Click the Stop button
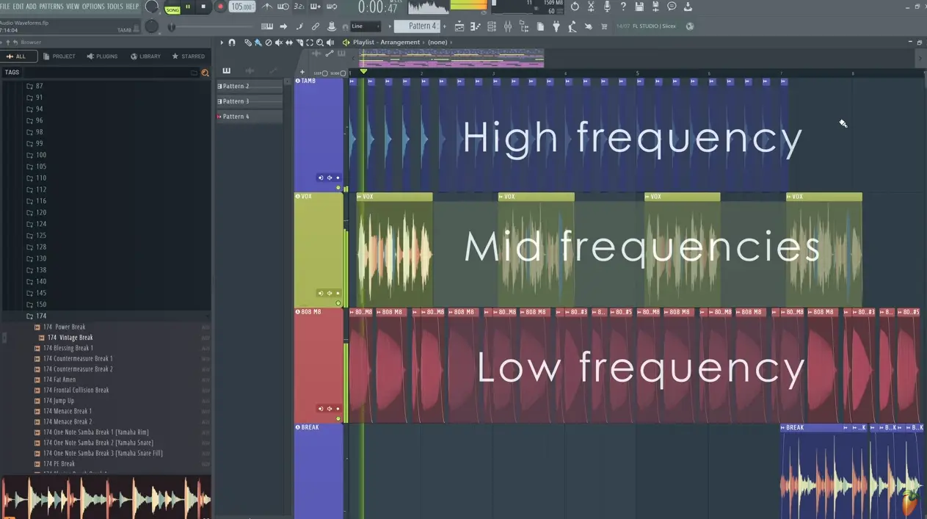The image size is (927, 519). [x=203, y=7]
